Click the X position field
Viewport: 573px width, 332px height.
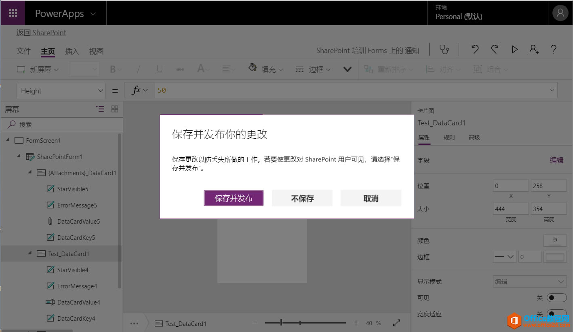point(511,186)
